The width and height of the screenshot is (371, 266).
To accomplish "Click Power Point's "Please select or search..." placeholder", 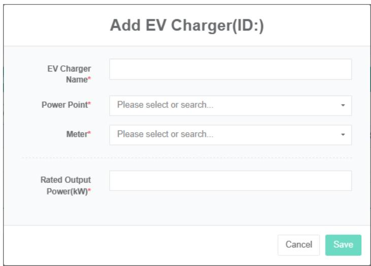I will 165,105.
